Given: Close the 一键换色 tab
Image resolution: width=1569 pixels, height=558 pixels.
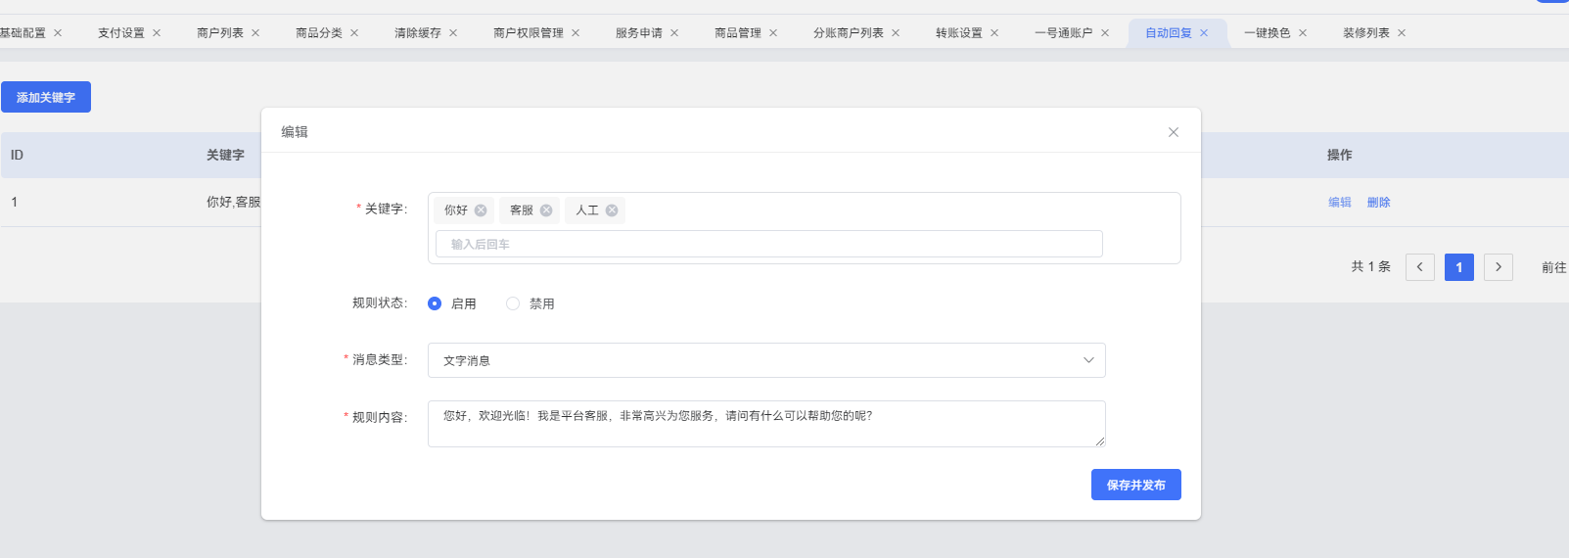Looking at the screenshot, I should [x=1303, y=33].
